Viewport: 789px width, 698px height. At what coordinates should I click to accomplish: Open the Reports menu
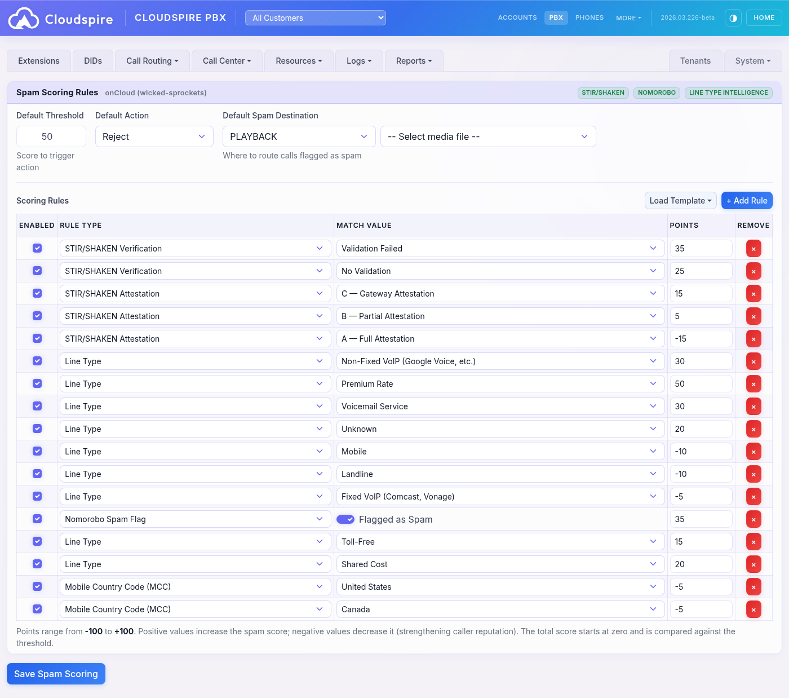[414, 60]
